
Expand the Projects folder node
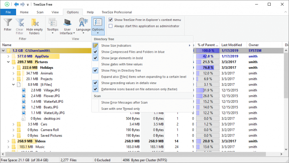13,79
